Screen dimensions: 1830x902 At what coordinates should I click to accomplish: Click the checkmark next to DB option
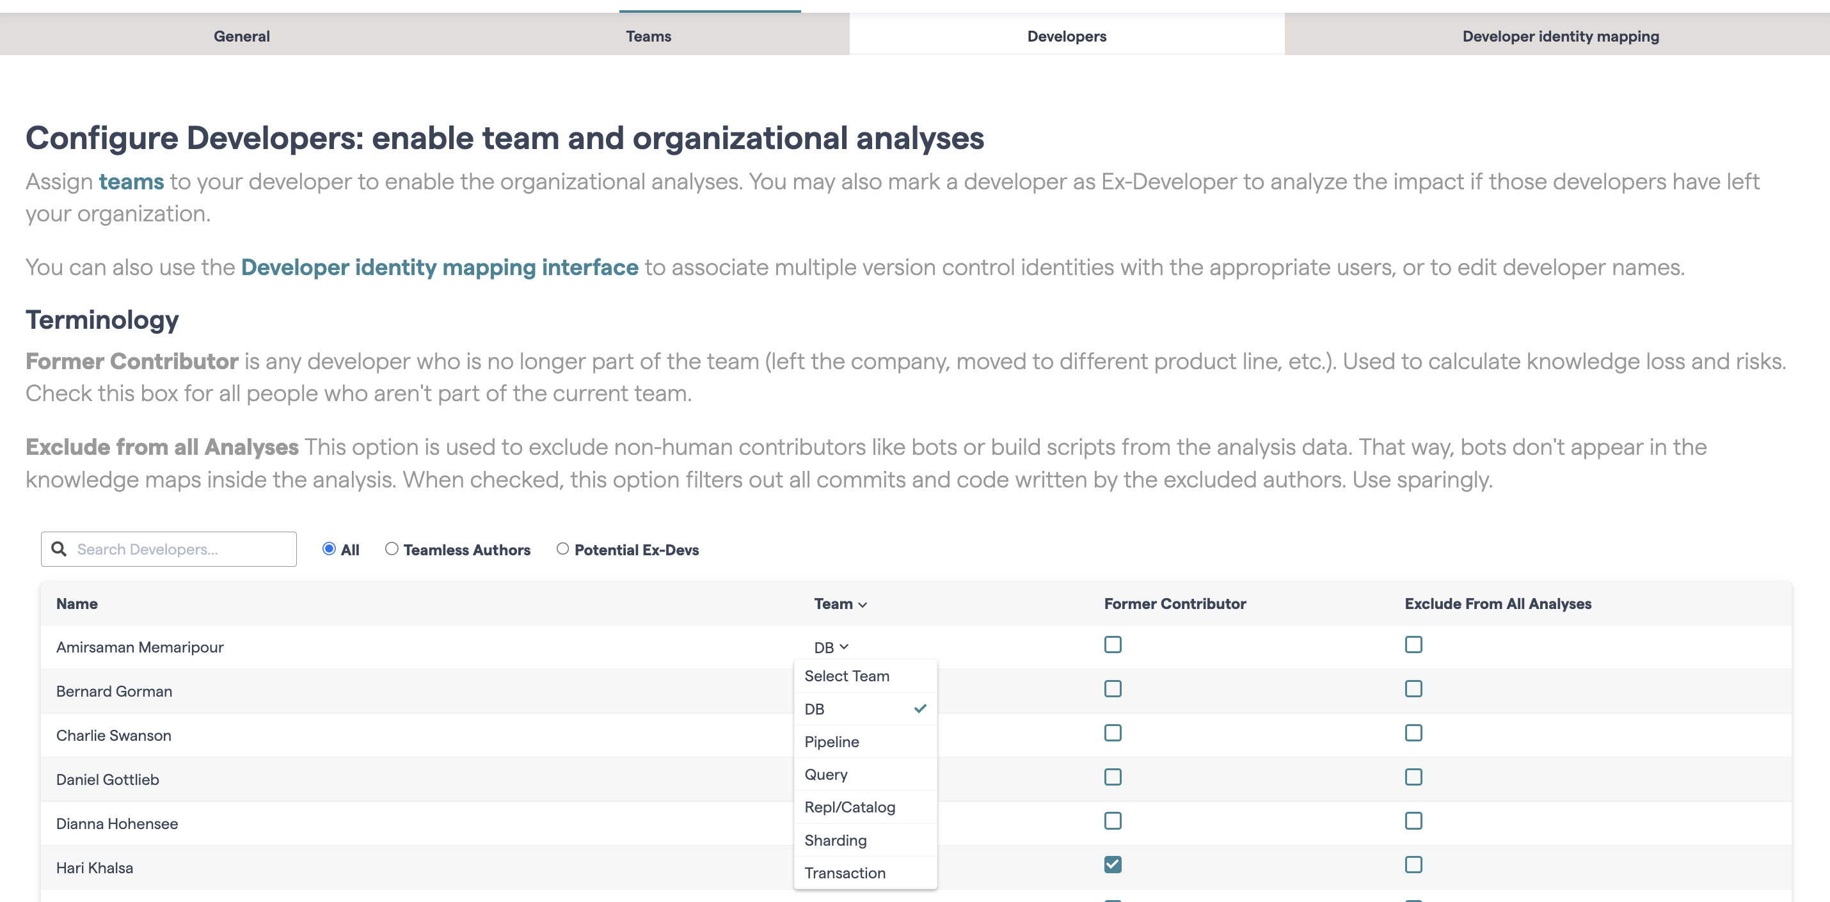(x=920, y=708)
